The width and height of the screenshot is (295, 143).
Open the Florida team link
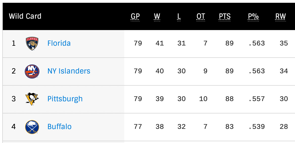(x=59, y=43)
